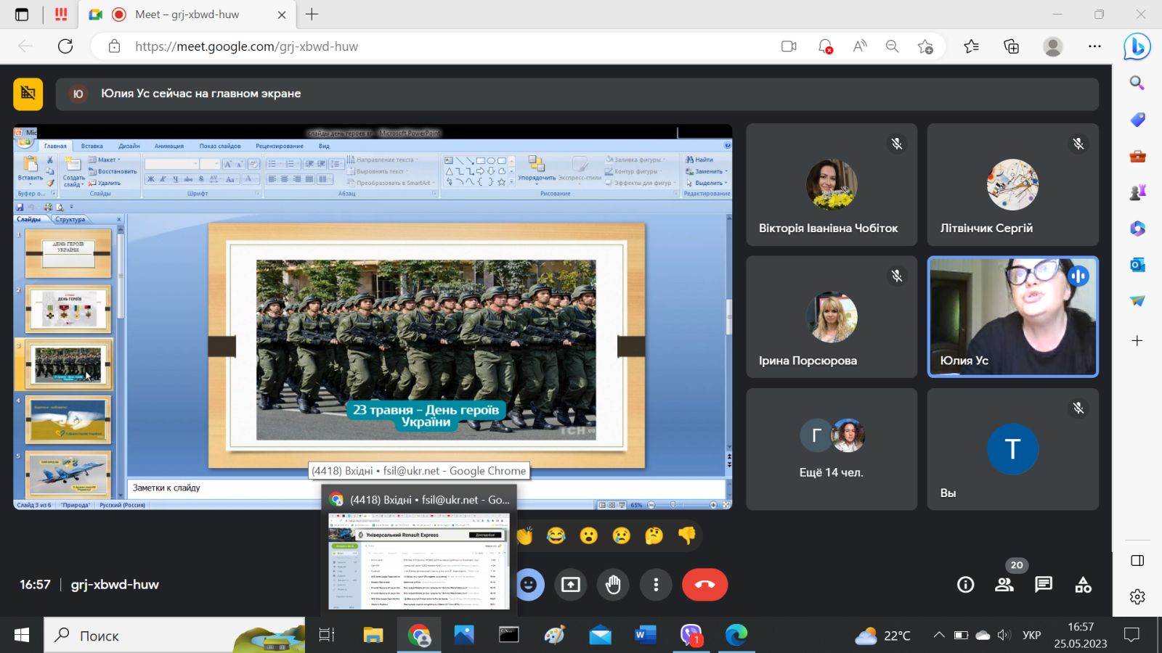The width and height of the screenshot is (1162, 653).
Task: Select the Meet – grj-xbwd-huw tab
Action: (187, 15)
